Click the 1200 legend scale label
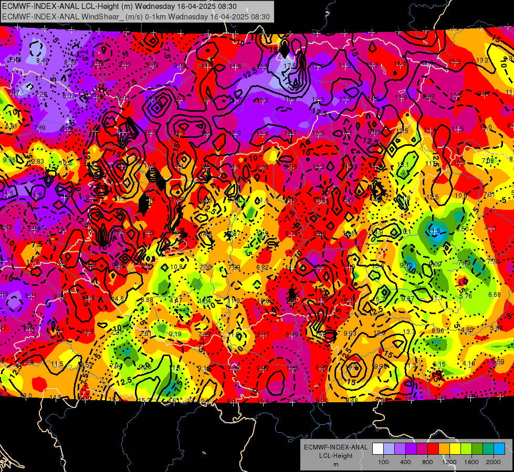 tap(449, 462)
